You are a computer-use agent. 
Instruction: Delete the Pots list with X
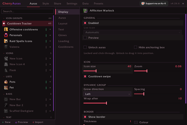coord(50,82)
